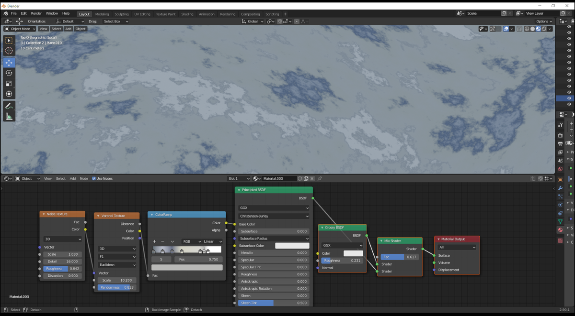Screen dimensions: 575x316
Task: Open the Euclidean distance metric dropdown
Action: [116, 265]
